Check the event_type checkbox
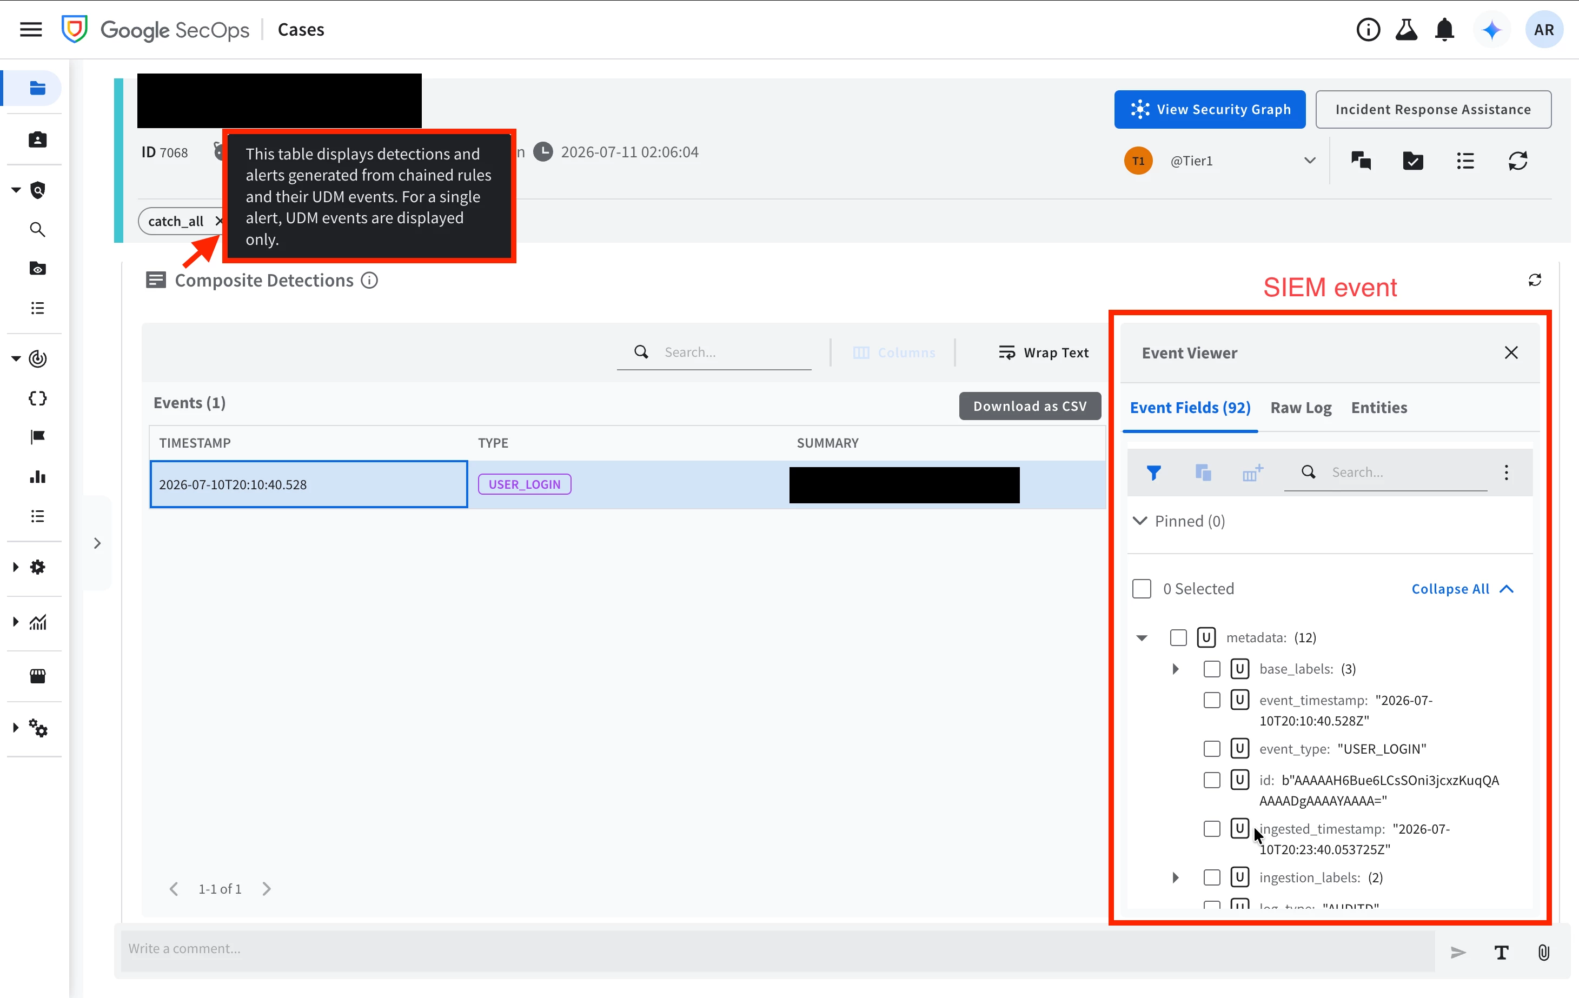The height and width of the screenshot is (998, 1579). point(1212,749)
